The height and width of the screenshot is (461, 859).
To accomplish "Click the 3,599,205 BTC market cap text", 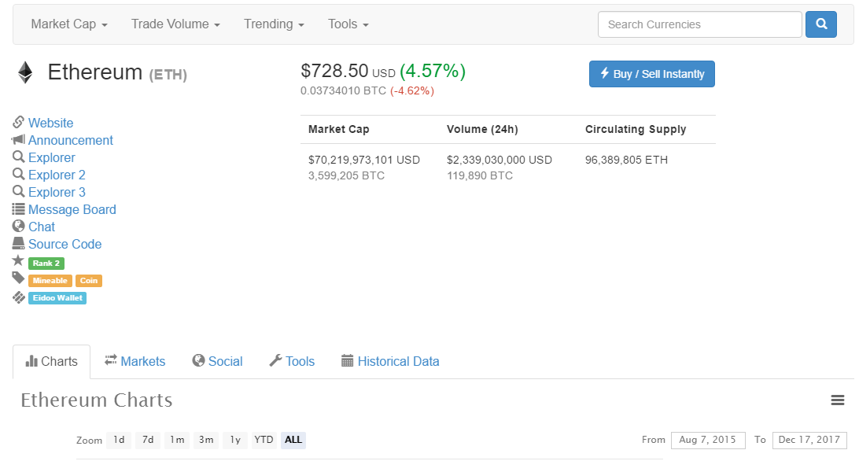I will coord(347,175).
